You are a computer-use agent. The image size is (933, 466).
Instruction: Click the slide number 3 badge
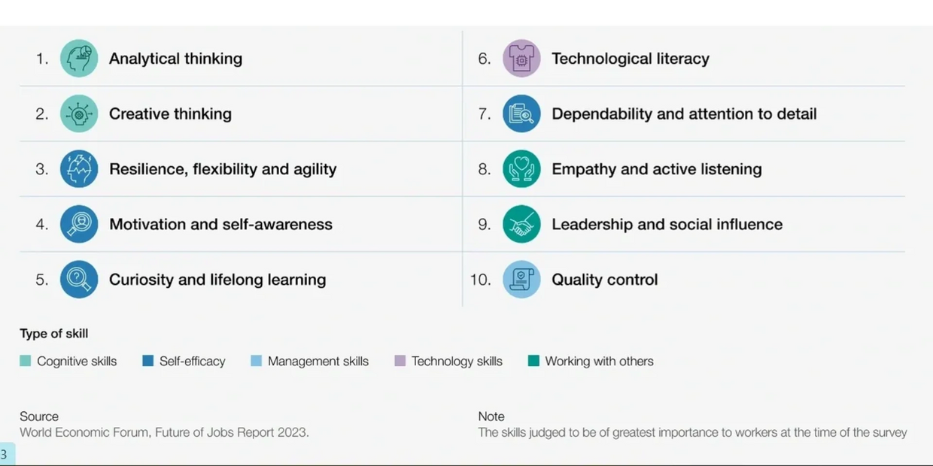coord(5,455)
